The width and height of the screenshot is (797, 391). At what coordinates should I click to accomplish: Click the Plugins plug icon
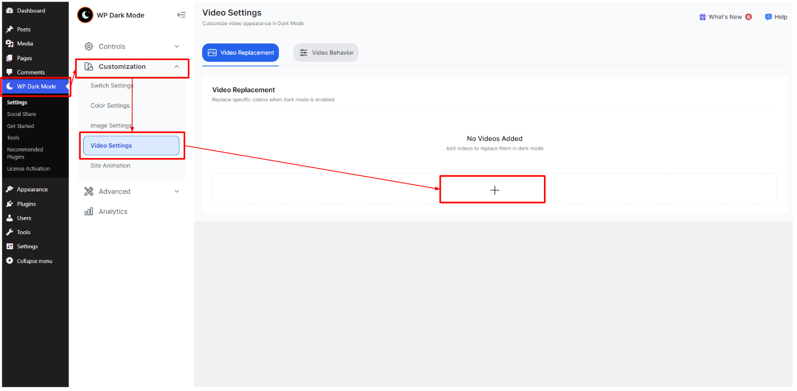pos(9,203)
